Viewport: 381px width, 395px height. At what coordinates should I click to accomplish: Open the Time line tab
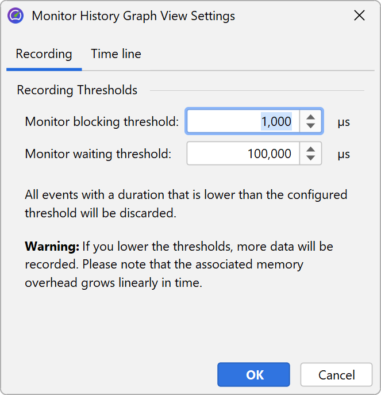116,54
